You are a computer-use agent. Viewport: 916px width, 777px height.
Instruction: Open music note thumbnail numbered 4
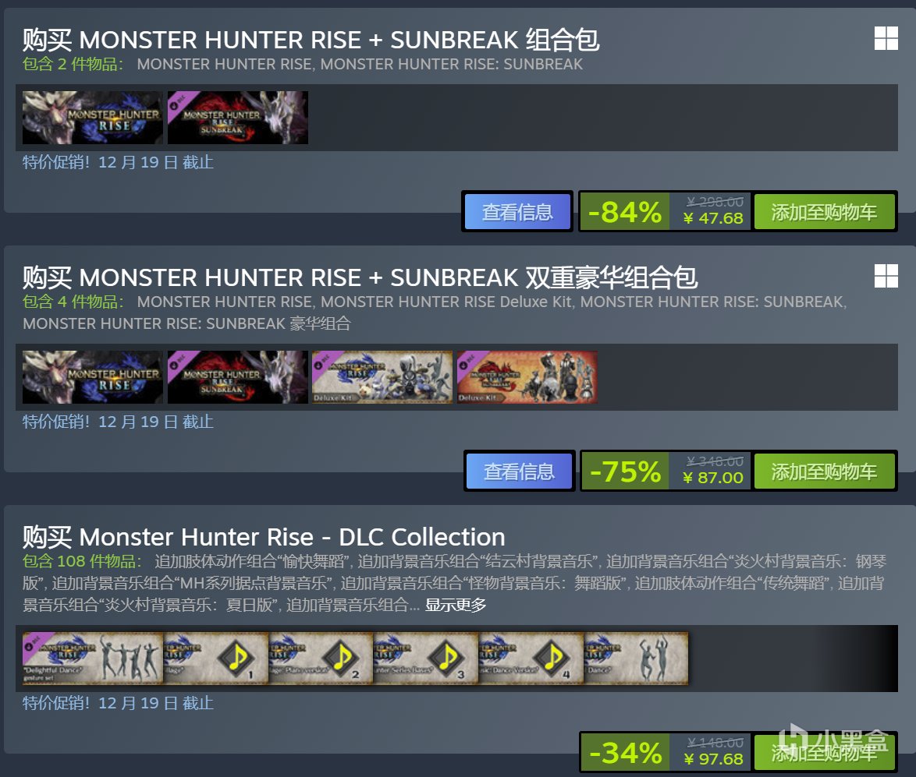point(531,659)
